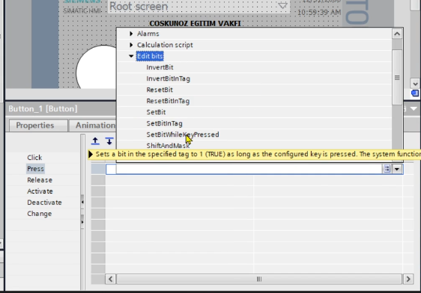Select the ShiftAndMask function

[168, 146]
